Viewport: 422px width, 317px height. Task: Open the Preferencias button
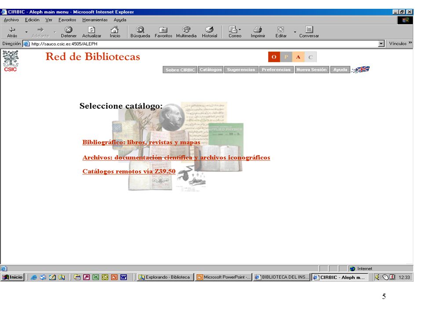click(x=276, y=70)
